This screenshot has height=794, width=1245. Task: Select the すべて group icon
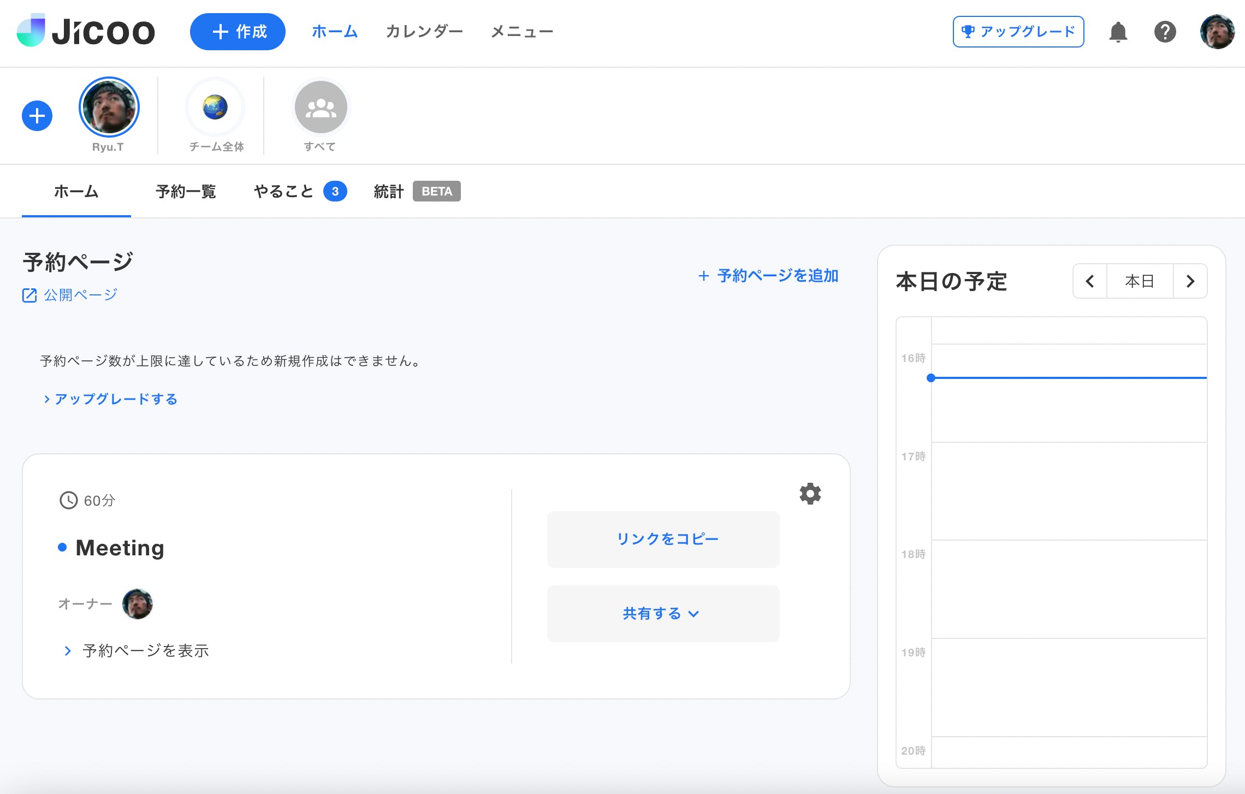[321, 107]
